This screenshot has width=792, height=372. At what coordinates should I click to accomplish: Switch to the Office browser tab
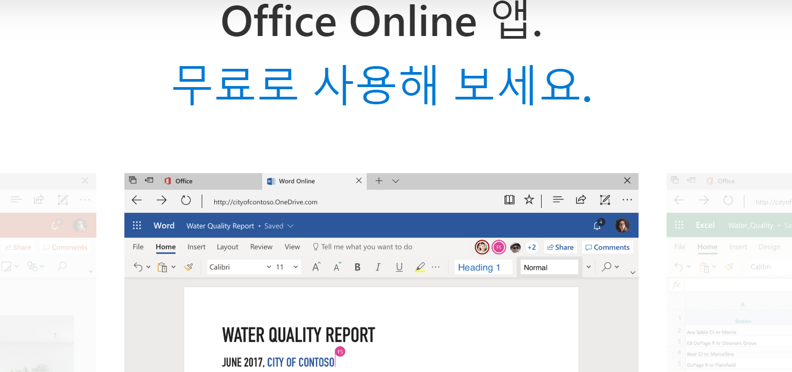194,181
